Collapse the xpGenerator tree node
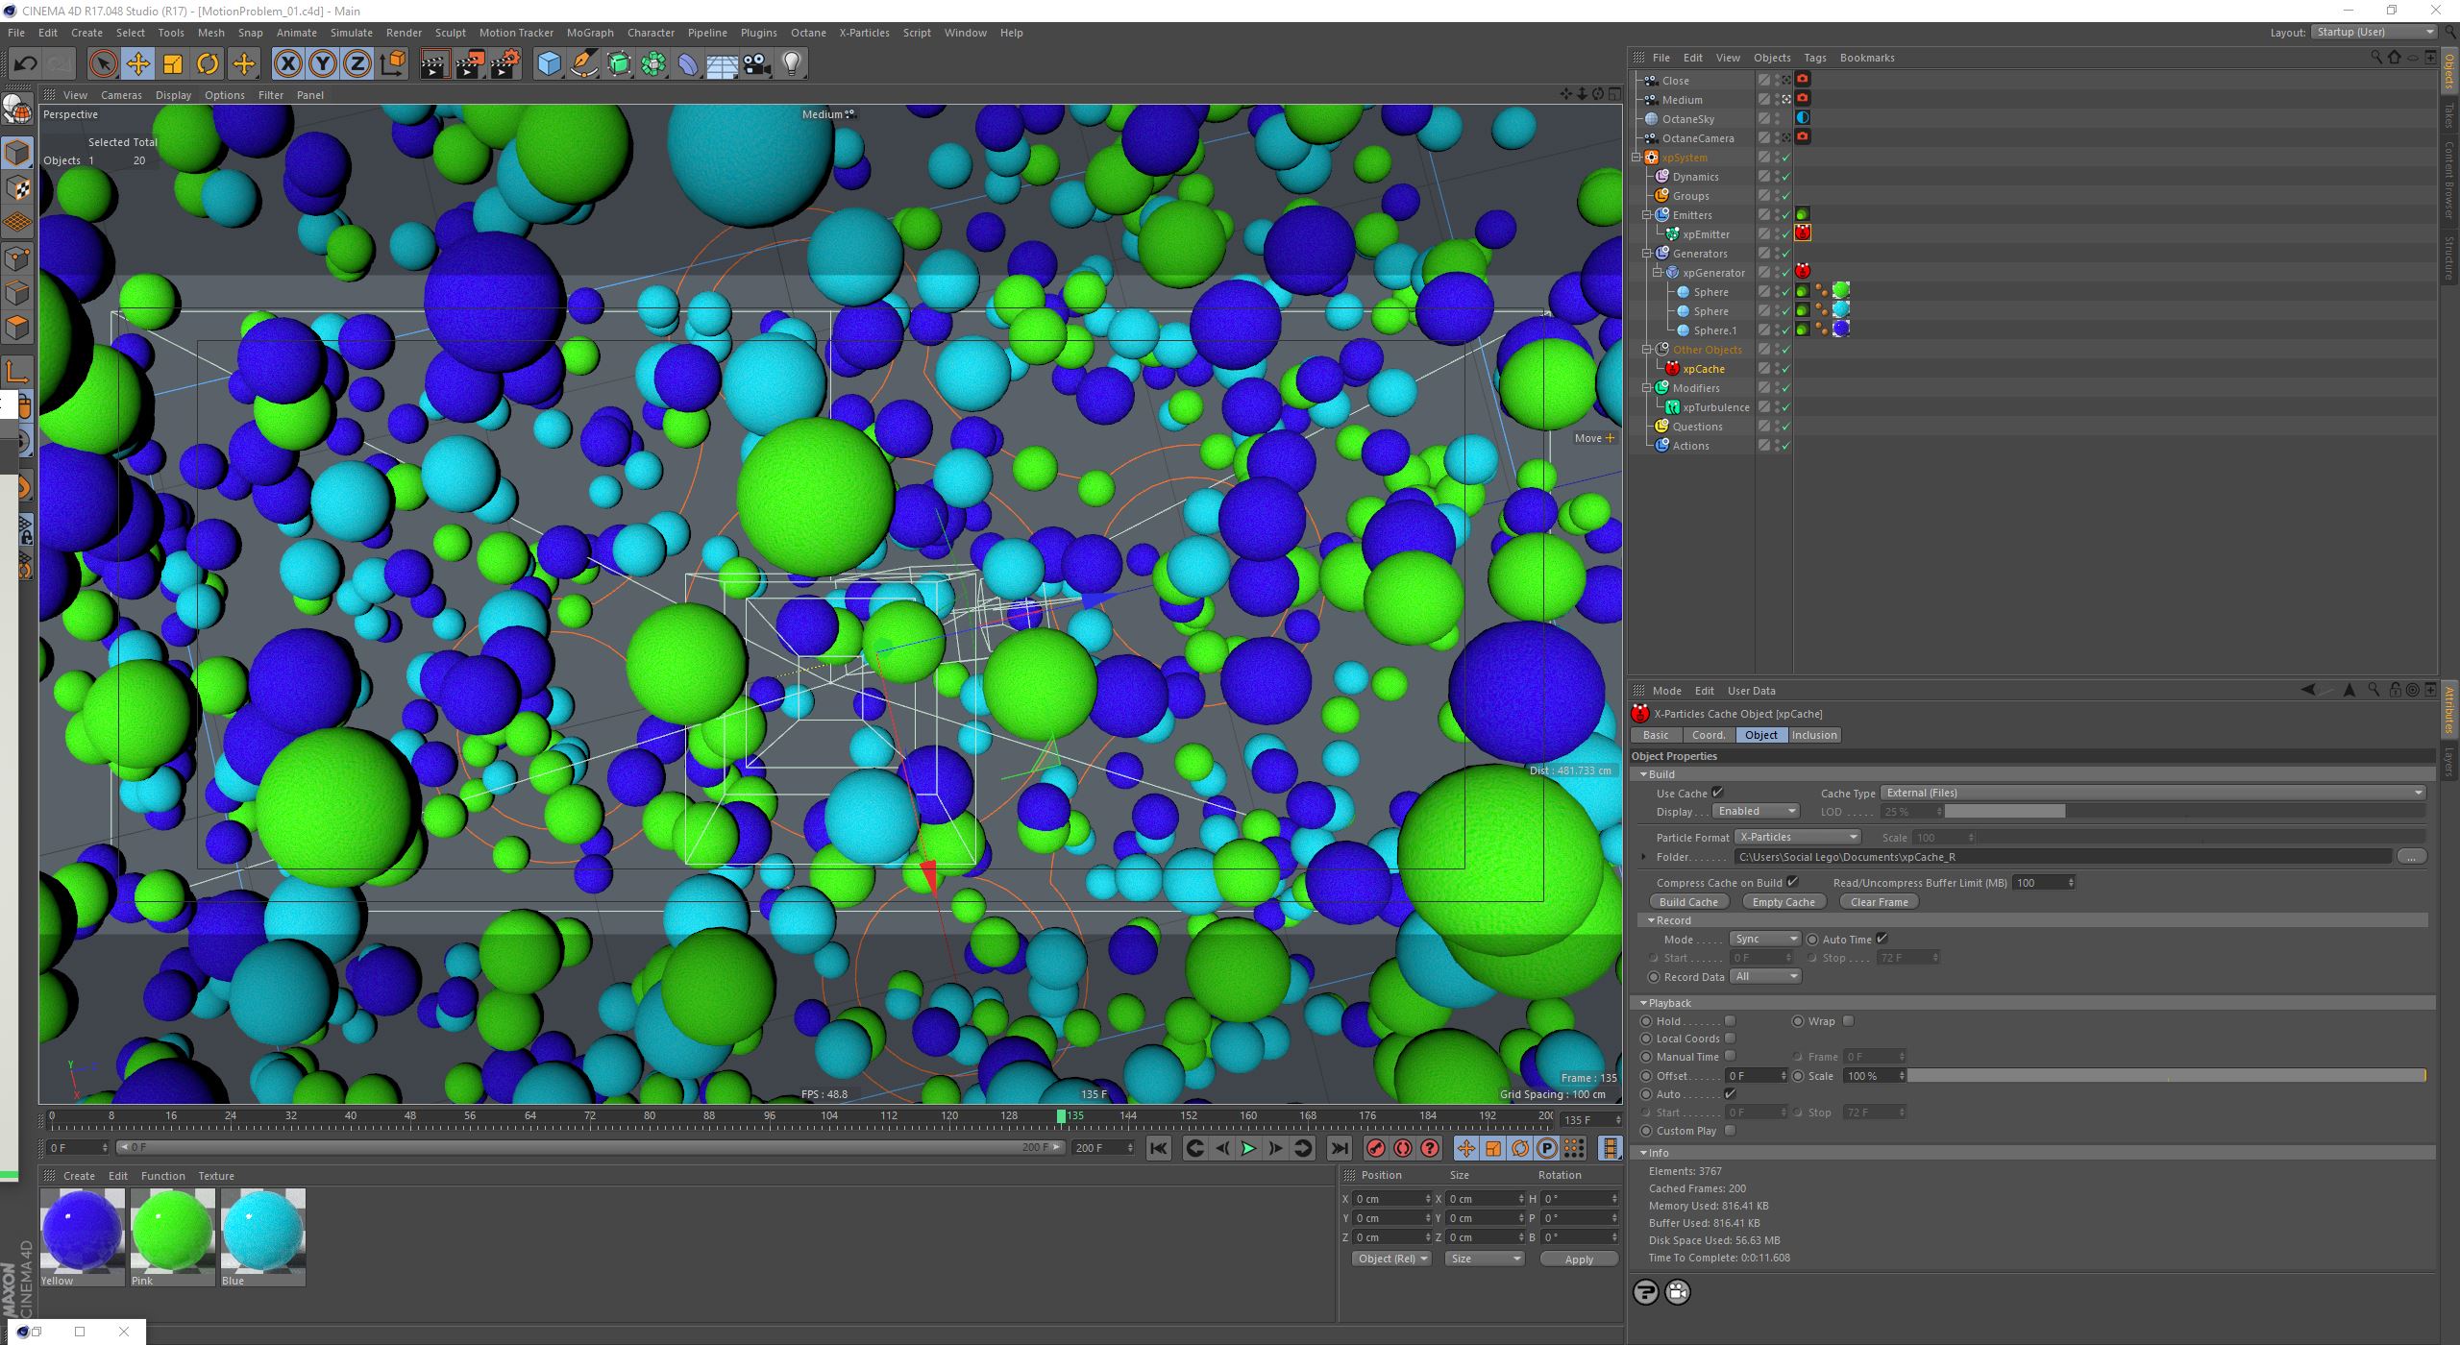2460x1345 pixels. [1658, 273]
